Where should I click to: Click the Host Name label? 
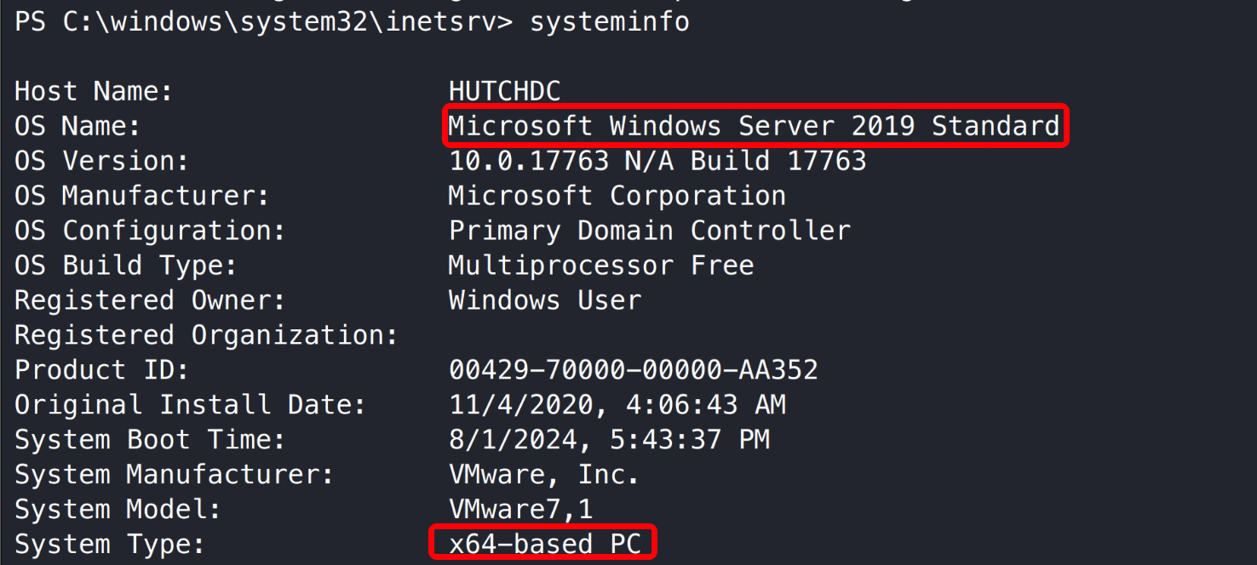tap(94, 91)
